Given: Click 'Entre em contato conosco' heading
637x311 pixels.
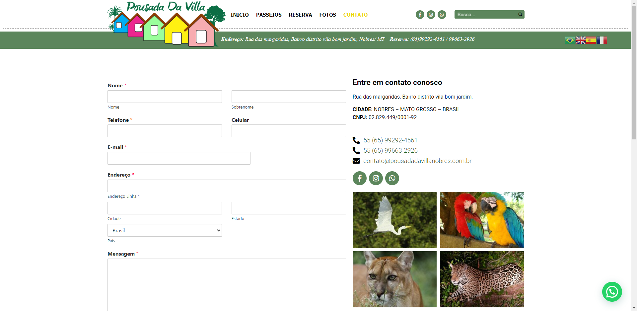Looking at the screenshot, I should pos(397,82).
